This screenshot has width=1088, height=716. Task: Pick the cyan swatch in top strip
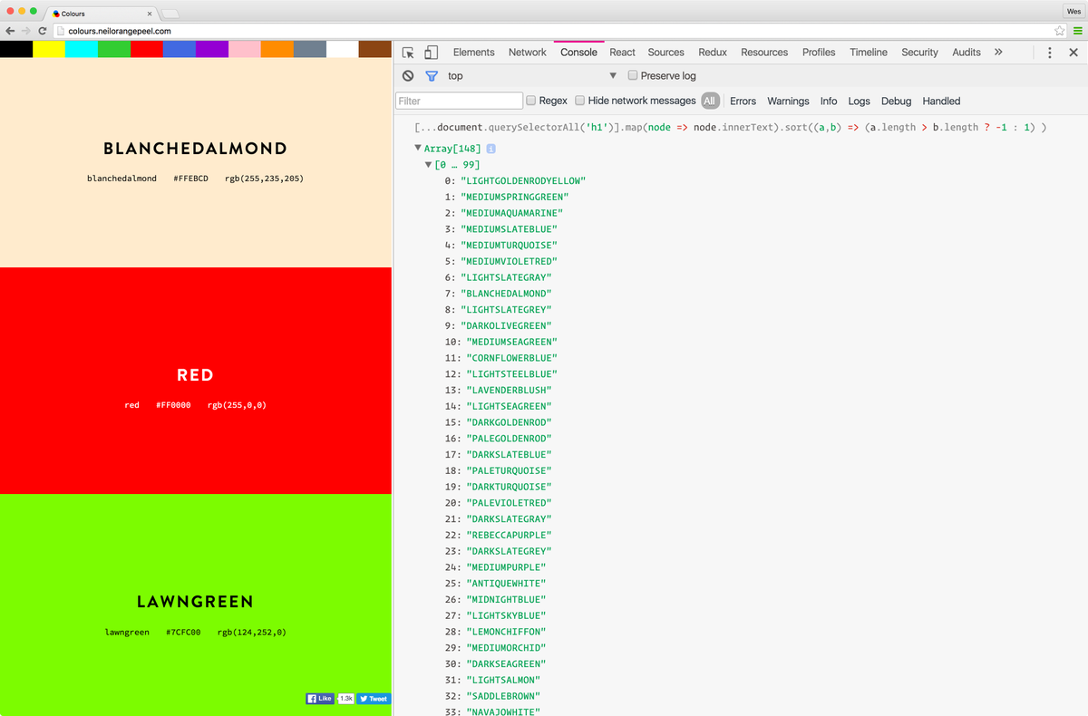point(82,49)
